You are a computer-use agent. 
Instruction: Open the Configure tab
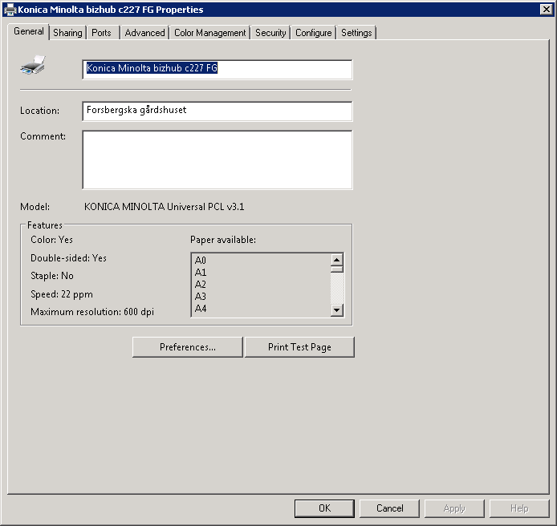click(313, 33)
